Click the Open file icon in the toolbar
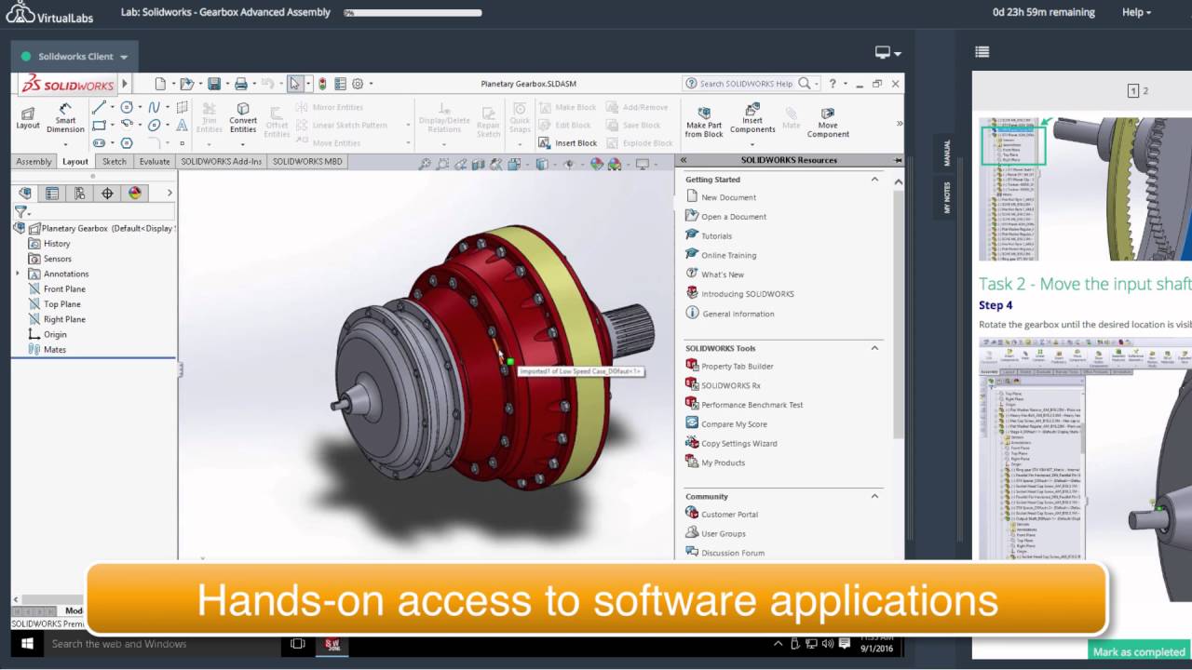Viewport: 1192px width, 670px height. [x=186, y=84]
